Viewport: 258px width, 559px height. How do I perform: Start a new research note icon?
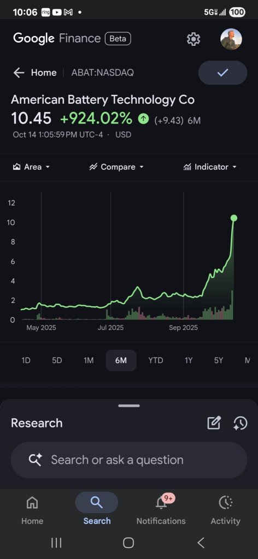(214, 423)
